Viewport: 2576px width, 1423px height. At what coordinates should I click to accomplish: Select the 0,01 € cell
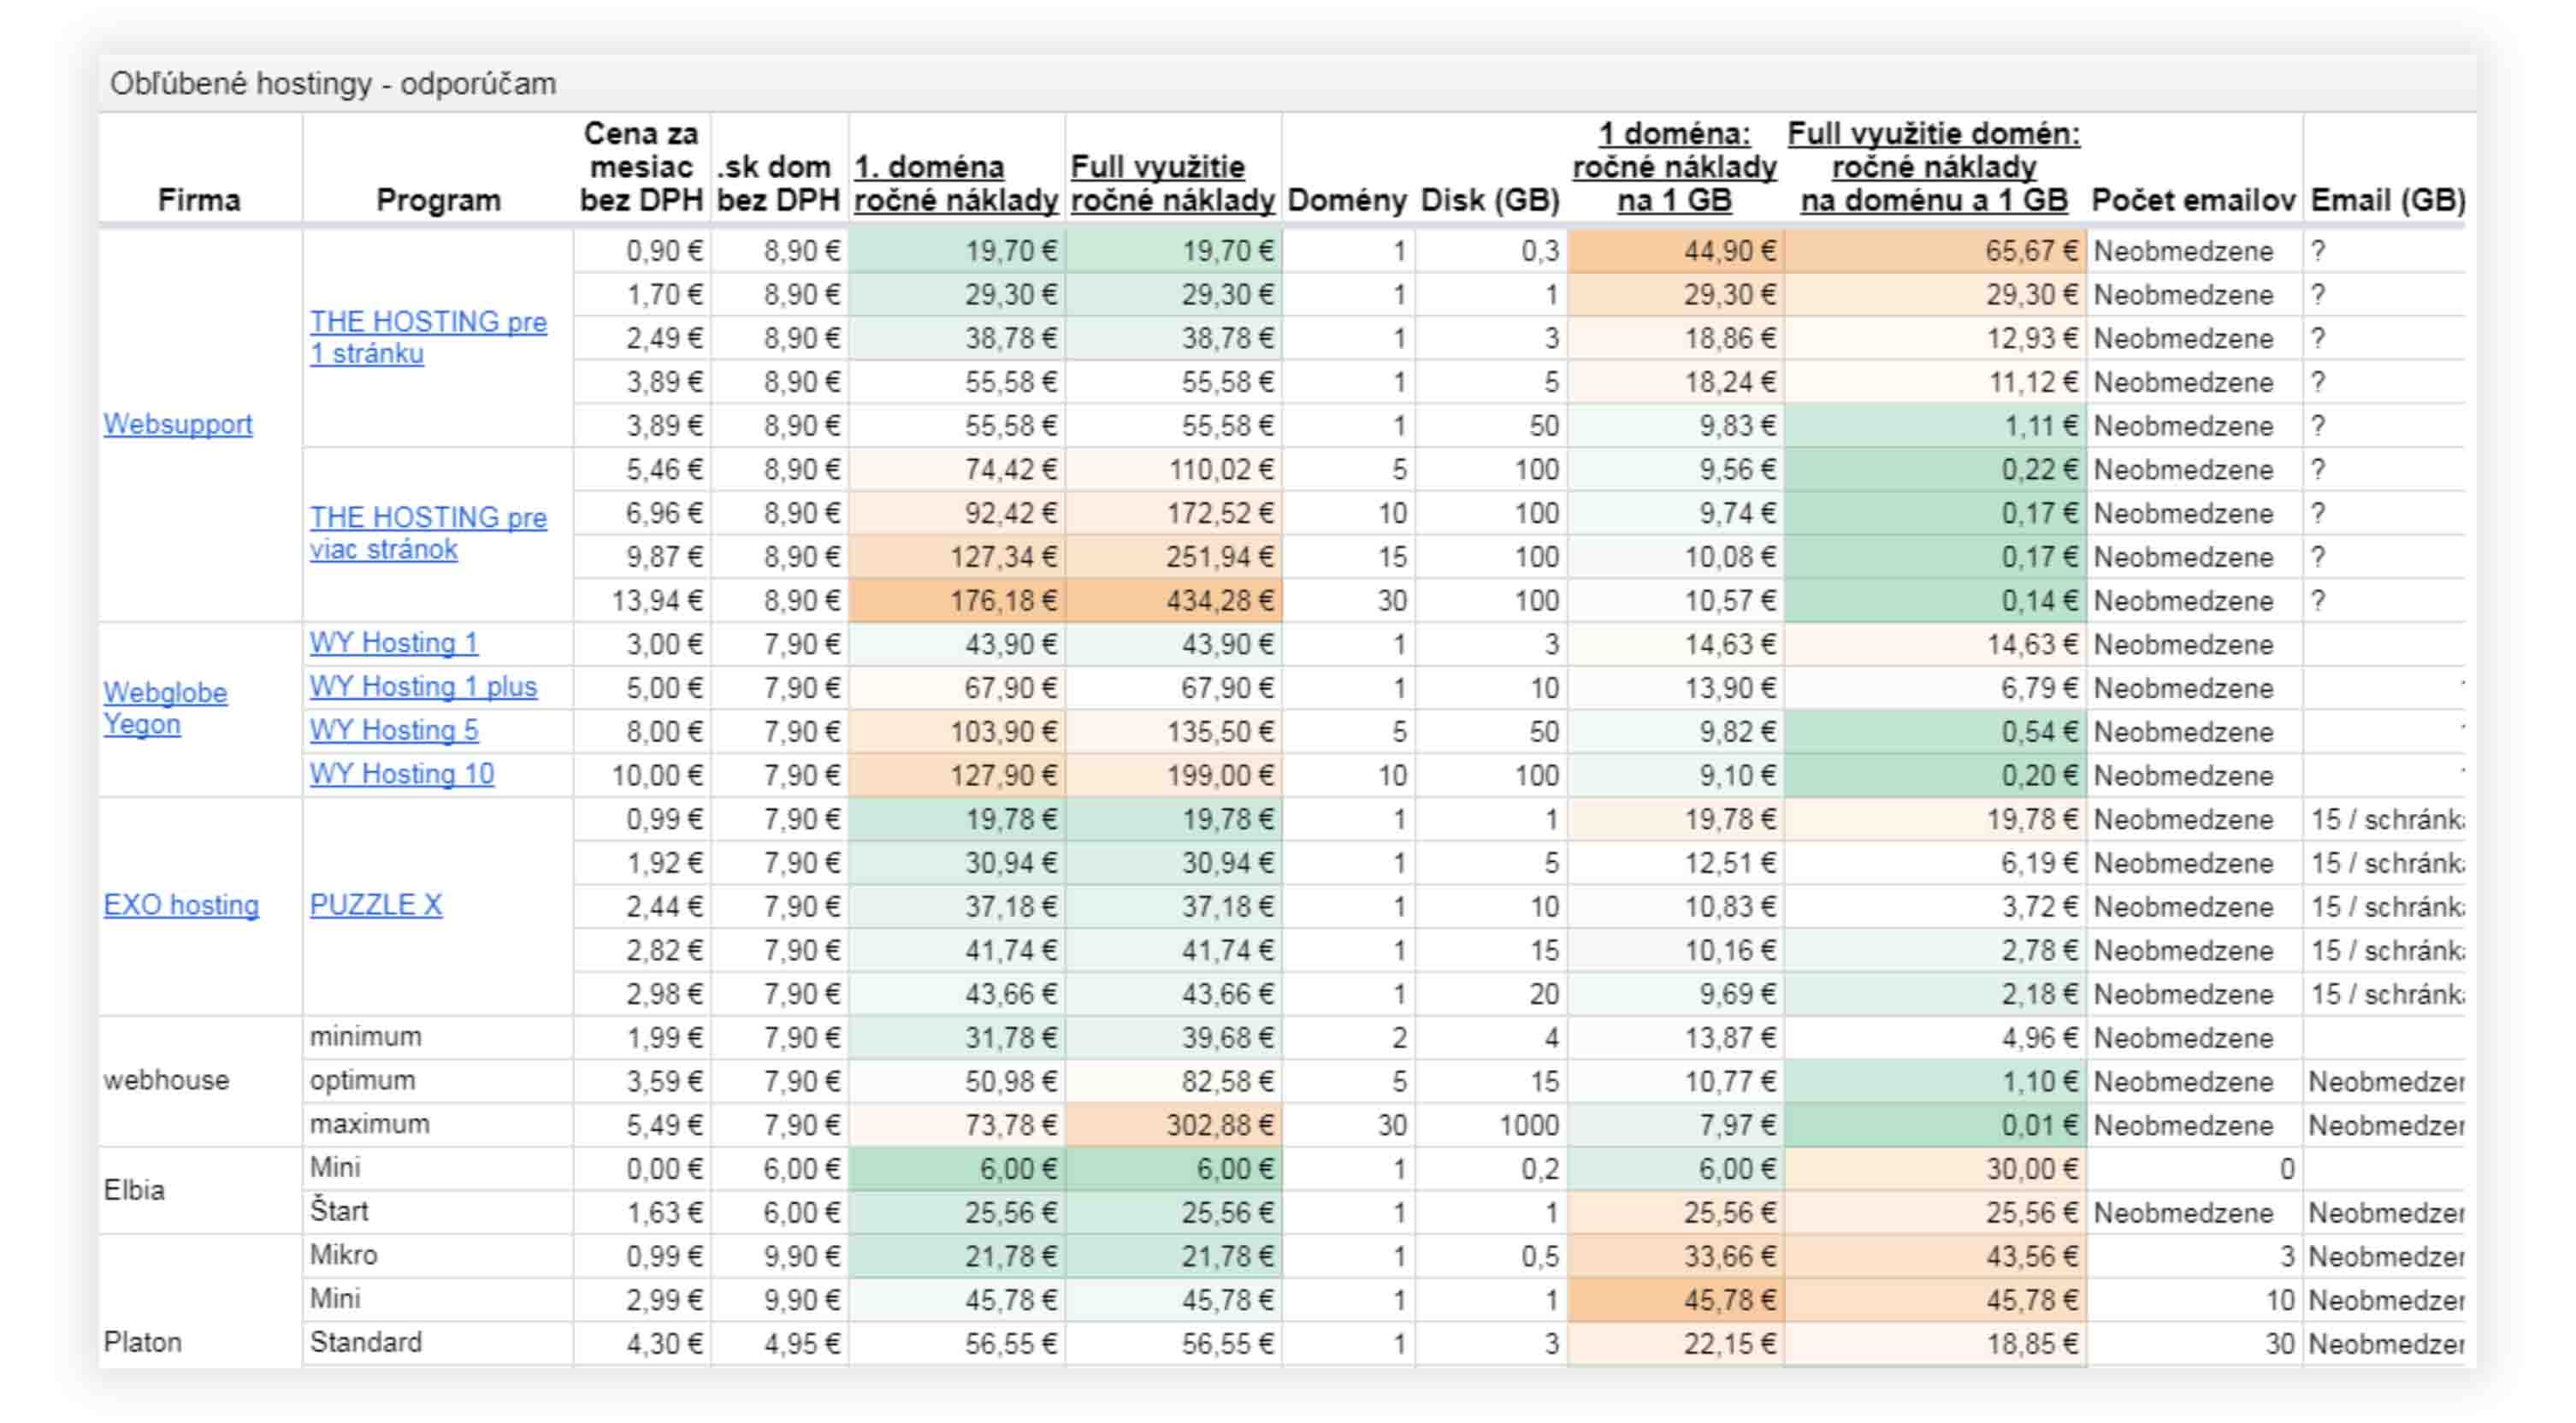pyautogui.click(x=1934, y=1125)
